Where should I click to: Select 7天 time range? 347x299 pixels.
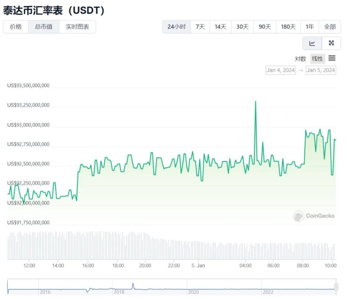[x=200, y=27]
